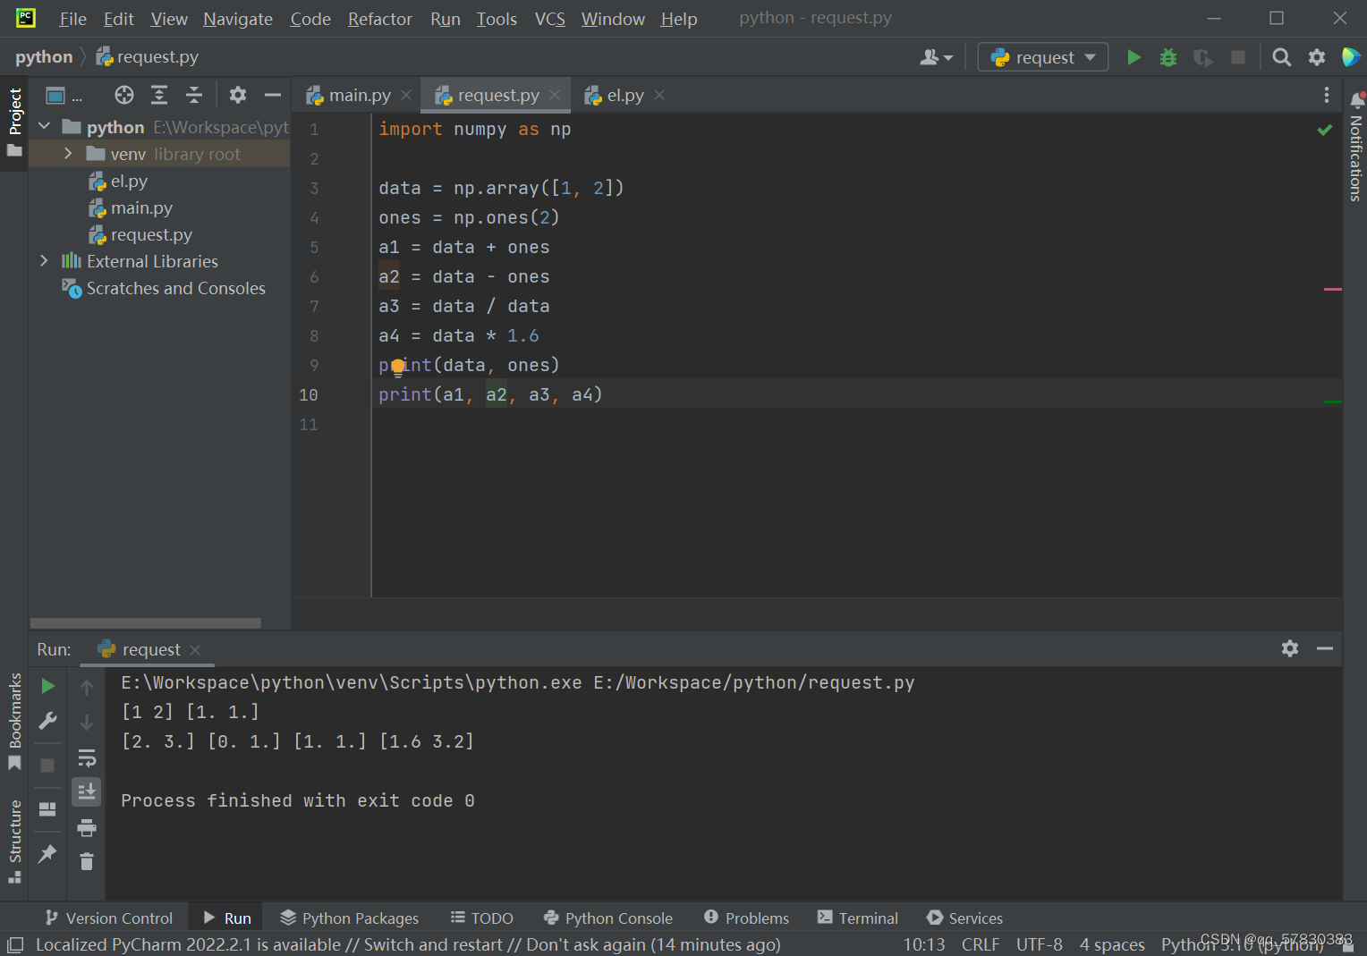Open the TODO tool window
This screenshot has width=1367, height=956.
[481, 918]
